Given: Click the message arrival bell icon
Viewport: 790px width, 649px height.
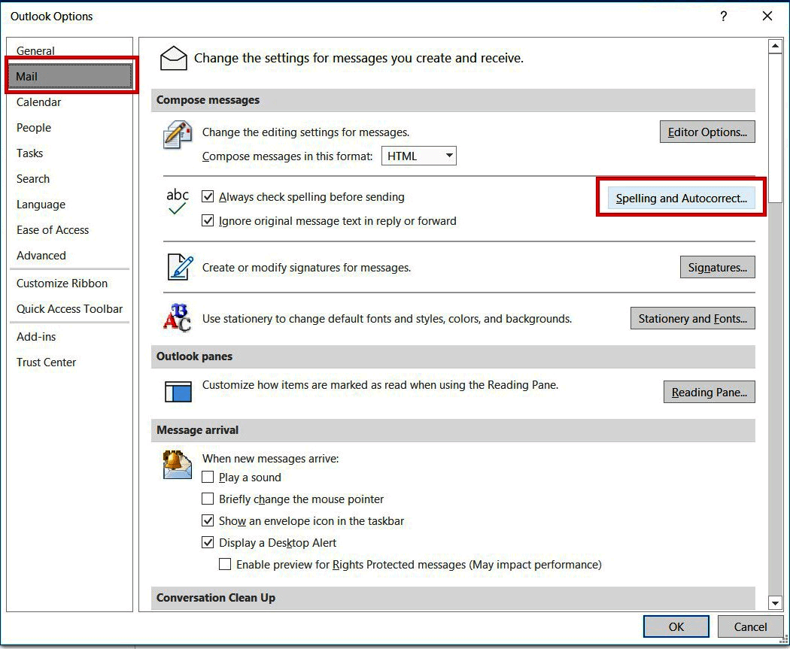Looking at the screenshot, I should click(x=176, y=464).
